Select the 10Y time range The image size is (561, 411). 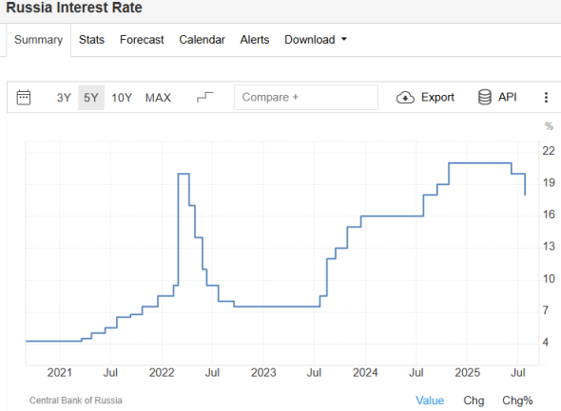122,98
